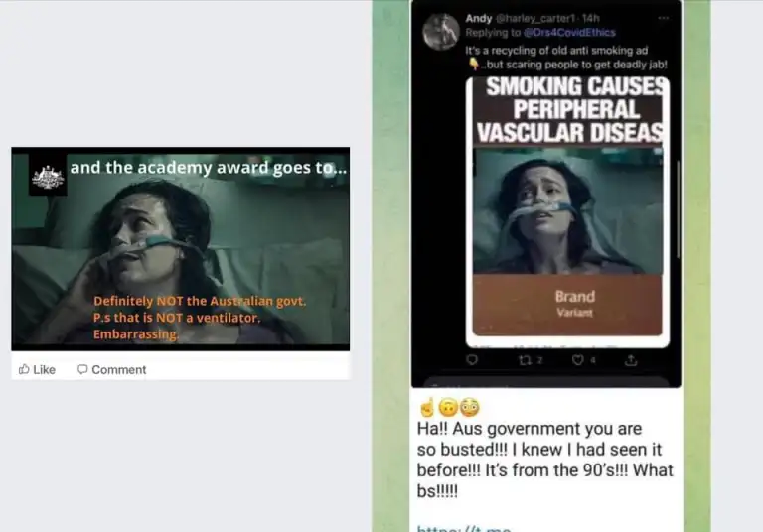This screenshot has width=763, height=532.
Task: Click the scrollbar beside the tweet image
Action: 678,209
